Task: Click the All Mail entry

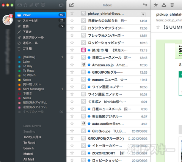Action: (x=29, y=159)
